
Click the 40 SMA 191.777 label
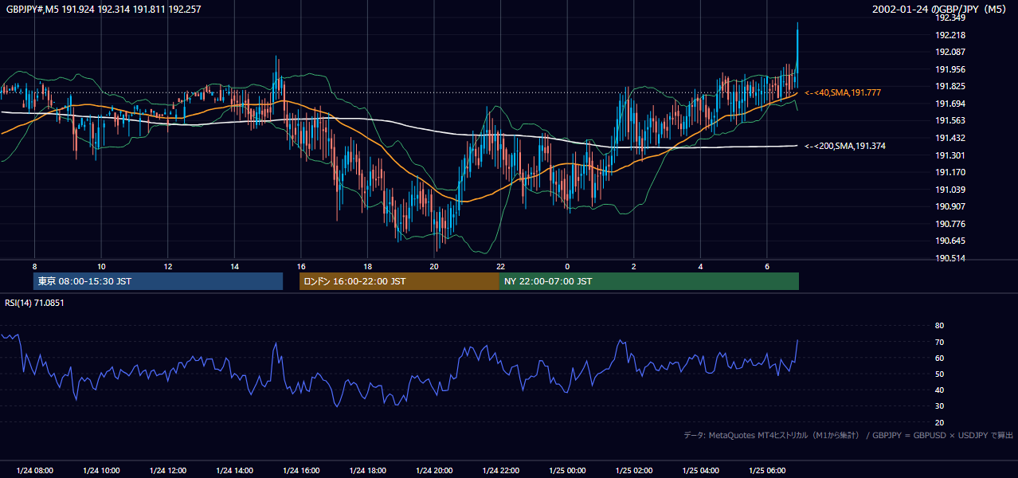pos(843,93)
